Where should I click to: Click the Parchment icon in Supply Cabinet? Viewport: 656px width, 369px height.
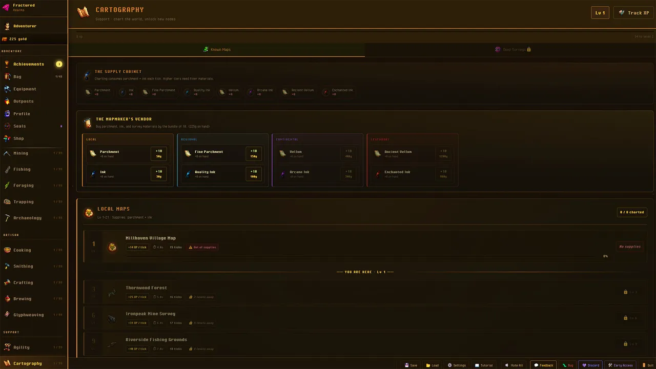[88, 92]
